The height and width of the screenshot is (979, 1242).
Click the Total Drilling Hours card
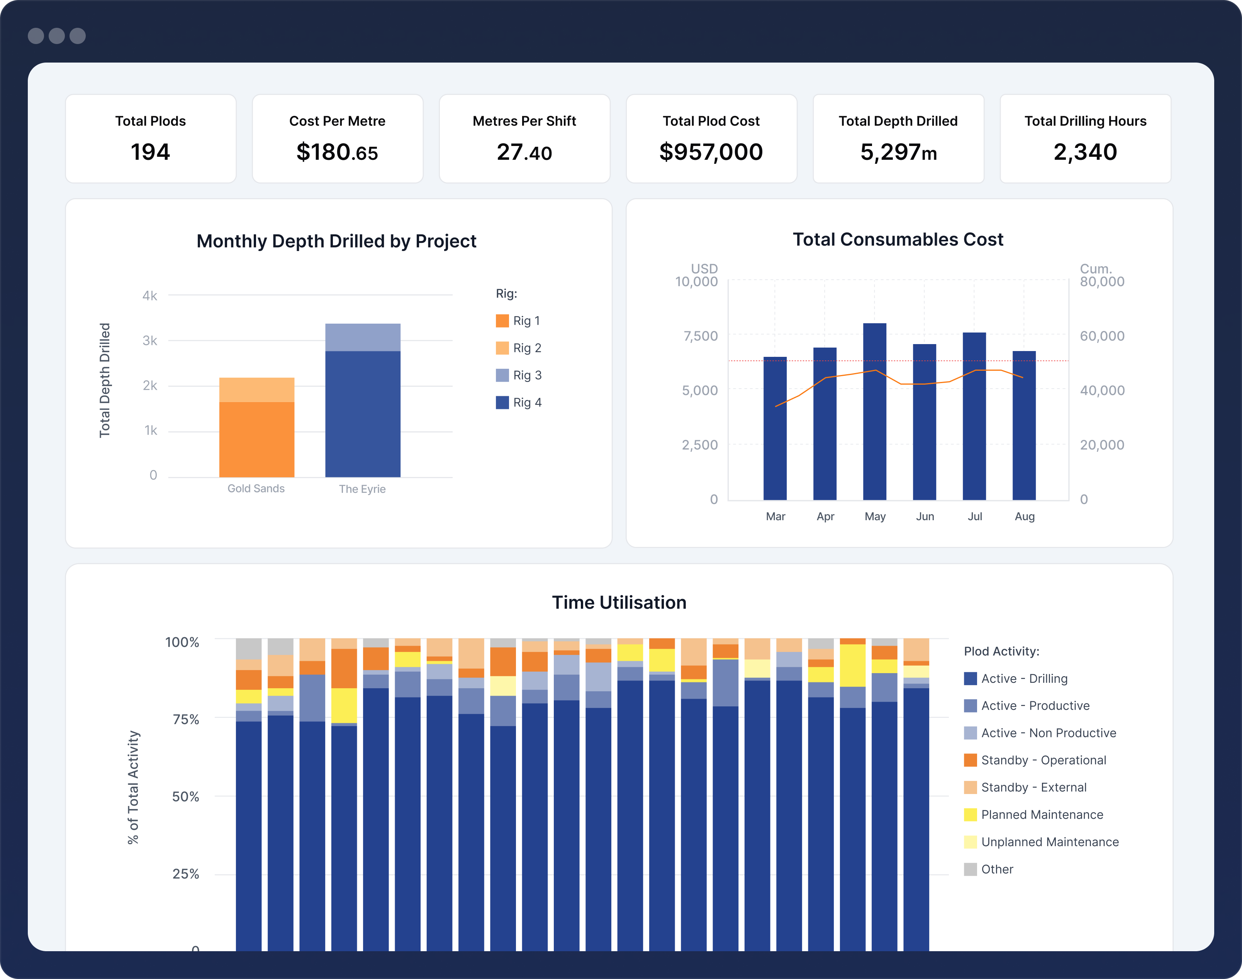tap(1085, 139)
